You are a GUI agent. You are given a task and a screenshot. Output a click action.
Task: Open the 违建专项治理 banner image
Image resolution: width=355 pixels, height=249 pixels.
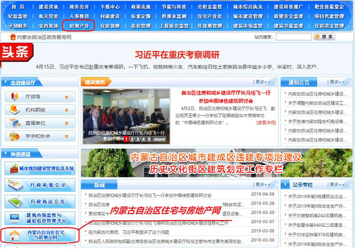[x=217, y=163]
